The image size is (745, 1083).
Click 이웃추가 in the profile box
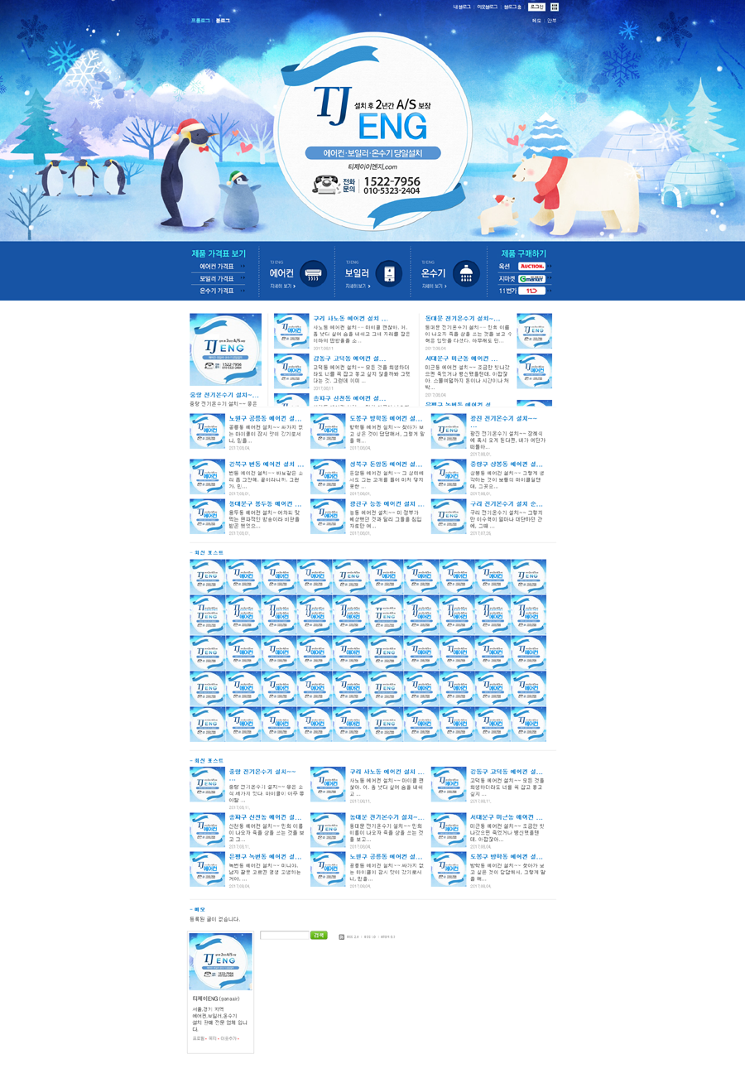coord(229,1037)
